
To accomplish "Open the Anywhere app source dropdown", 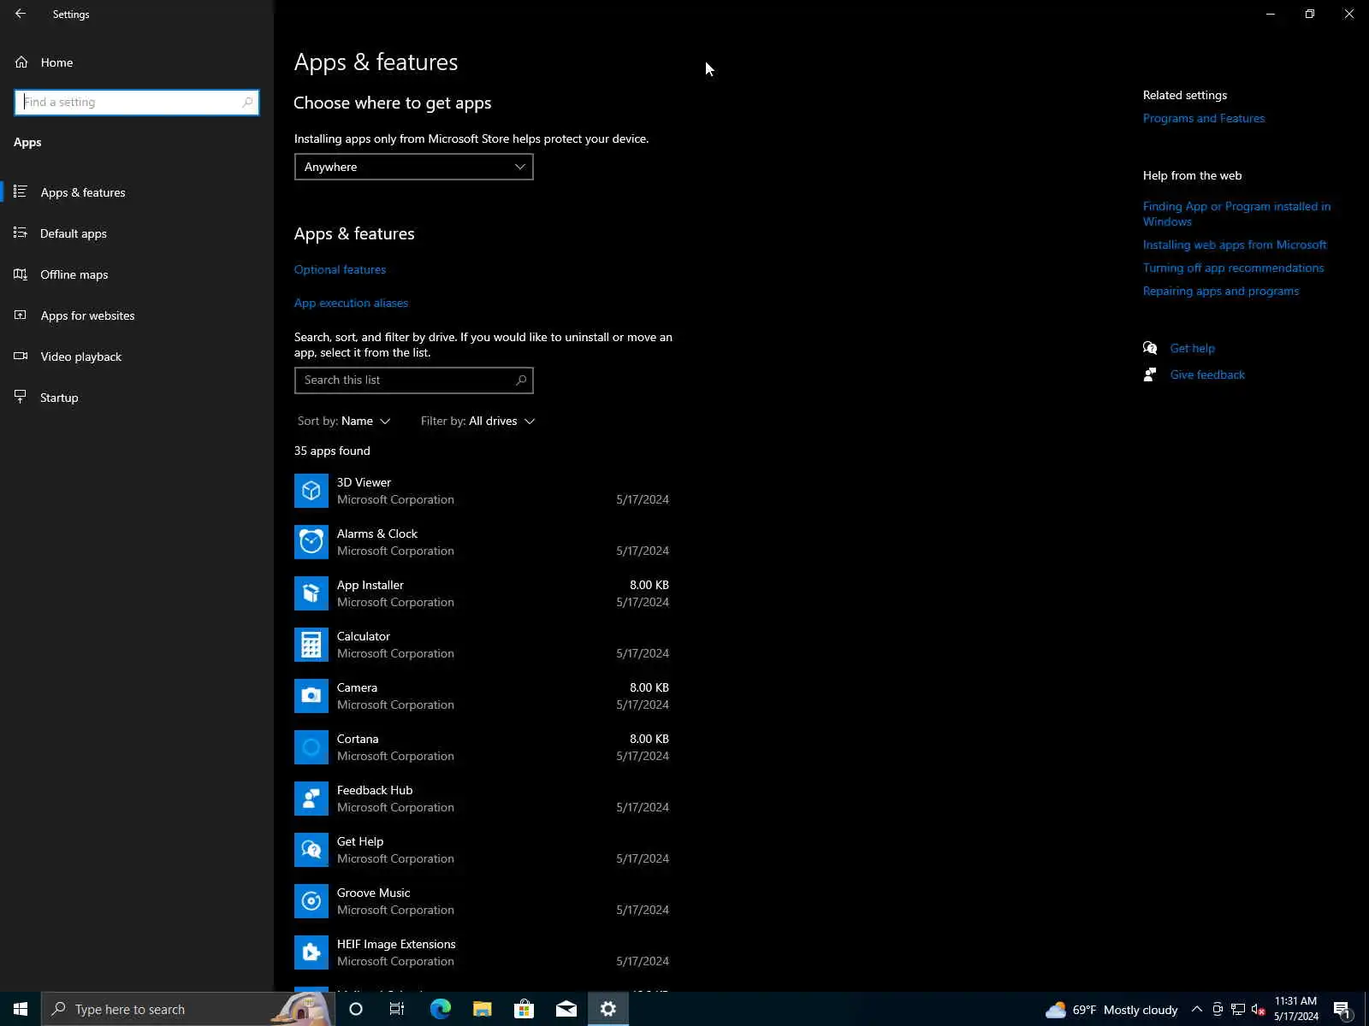I will click(x=413, y=167).
